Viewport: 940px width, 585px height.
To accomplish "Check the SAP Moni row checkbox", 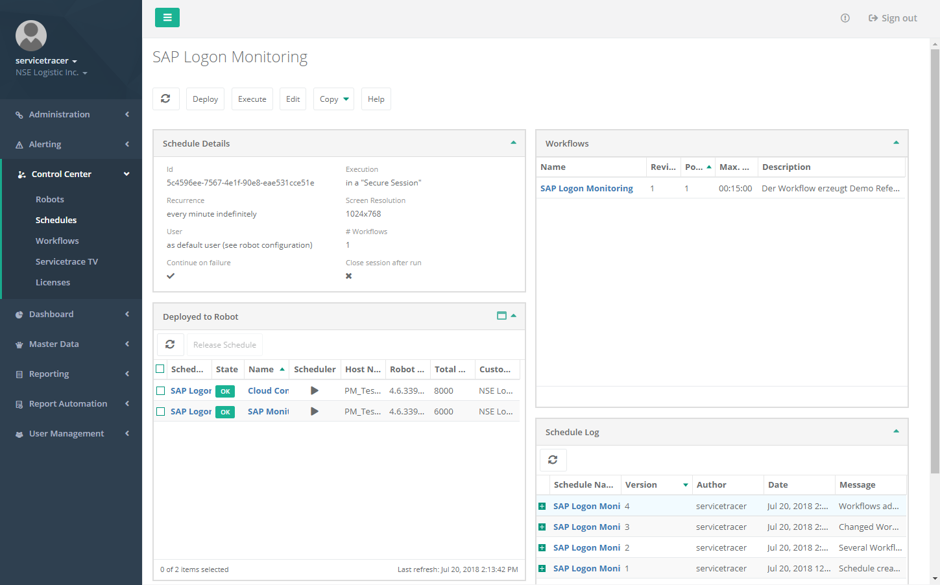I will (160, 411).
